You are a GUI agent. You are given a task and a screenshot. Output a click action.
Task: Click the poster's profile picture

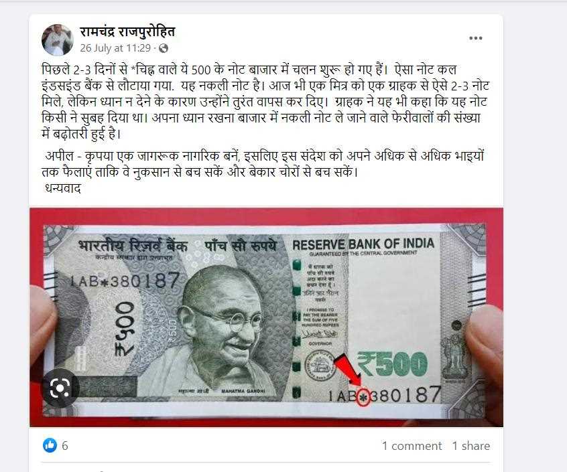[x=58, y=40]
